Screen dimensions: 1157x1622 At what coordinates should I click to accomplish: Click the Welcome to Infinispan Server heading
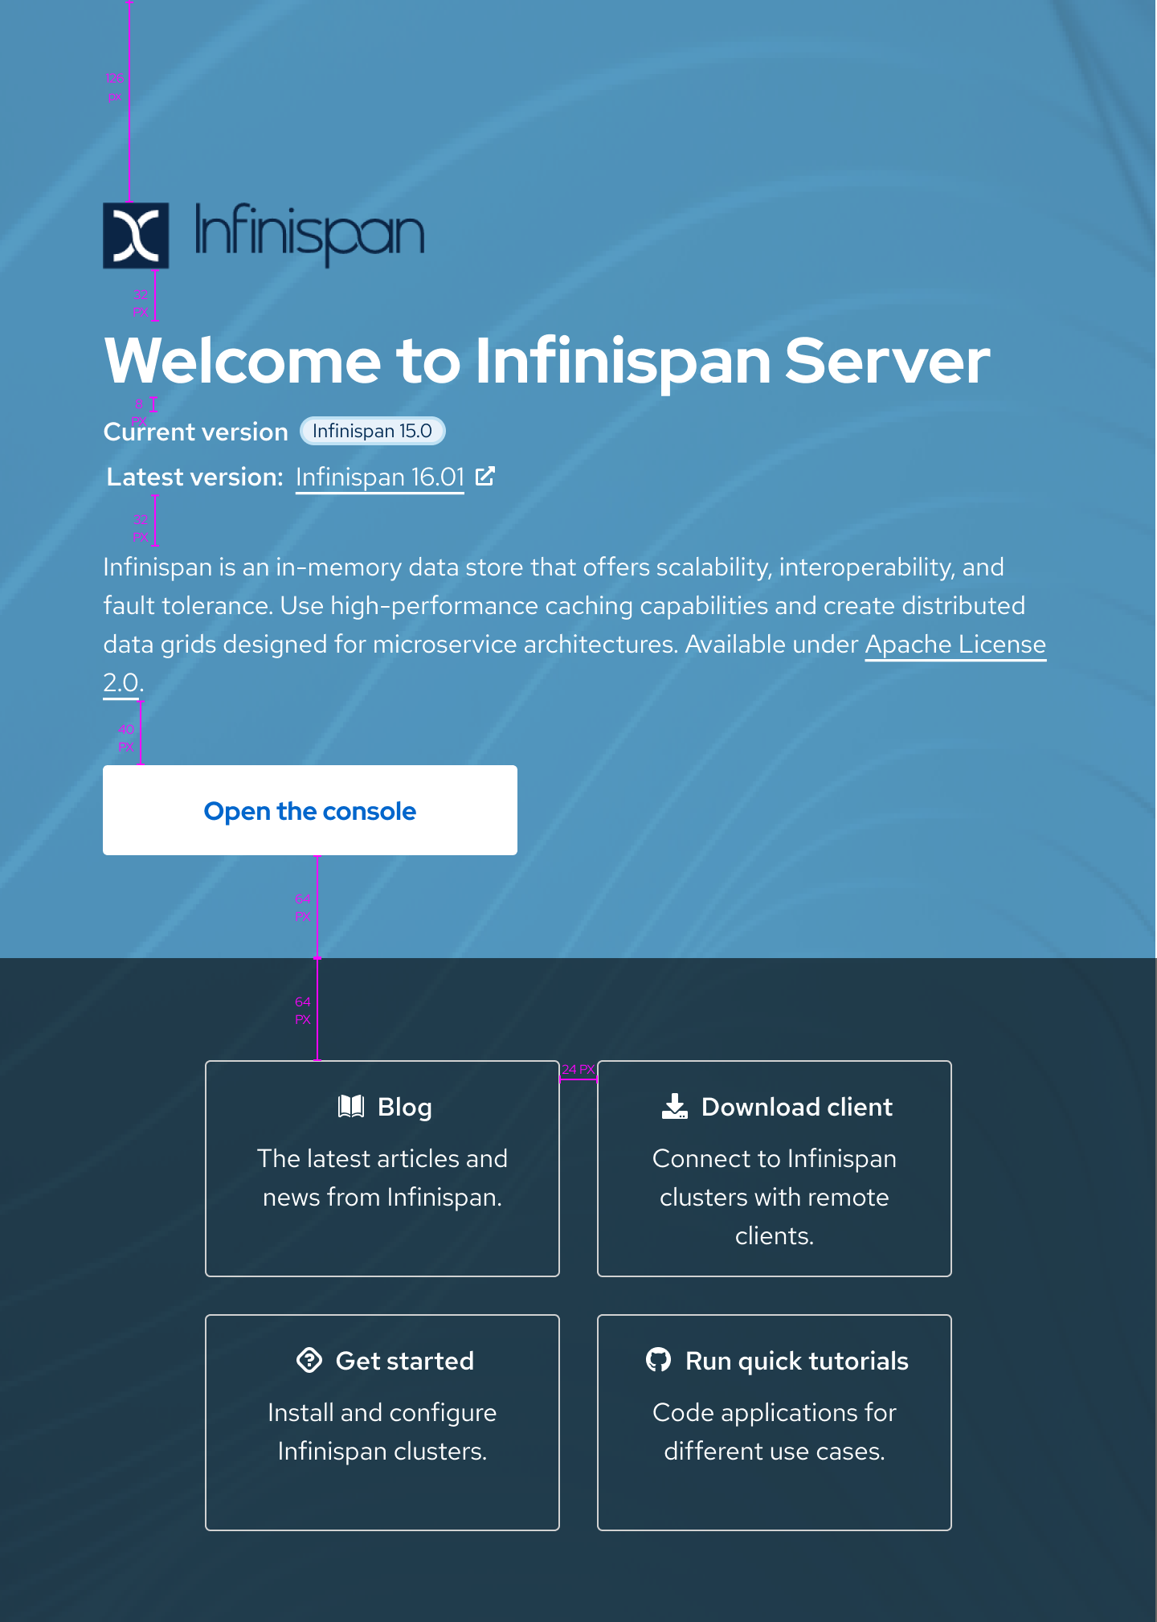click(x=547, y=361)
